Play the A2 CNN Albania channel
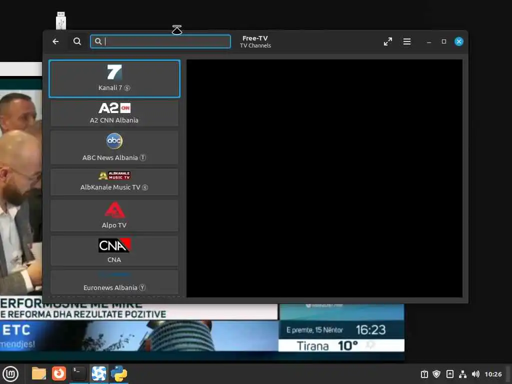The image size is (512, 384). pos(114,113)
